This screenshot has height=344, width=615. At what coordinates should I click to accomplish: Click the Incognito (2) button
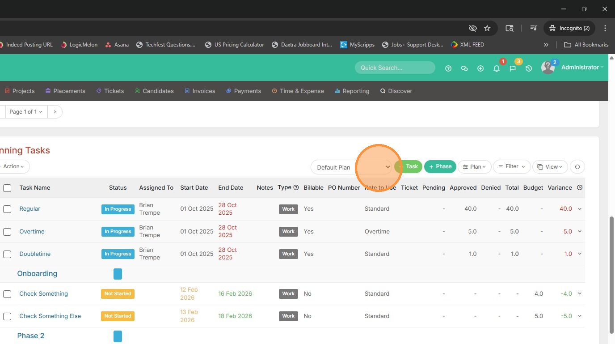pyautogui.click(x=569, y=28)
